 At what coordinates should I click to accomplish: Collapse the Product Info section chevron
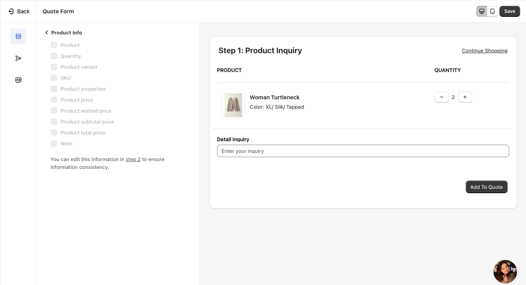(47, 32)
